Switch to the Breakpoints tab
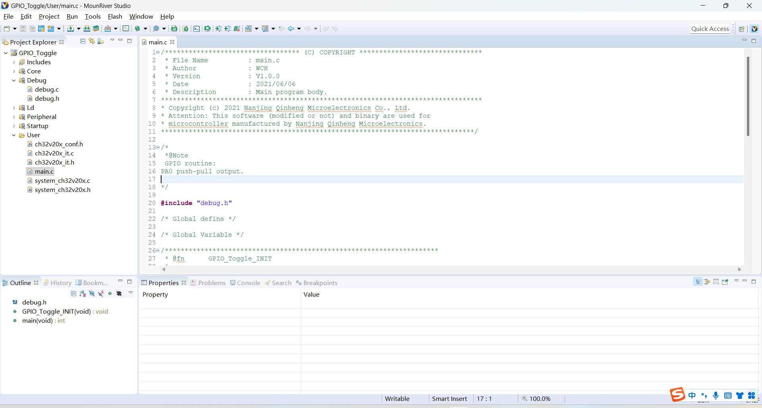Viewport: 762px width, 408px height. click(x=317, y=283)
